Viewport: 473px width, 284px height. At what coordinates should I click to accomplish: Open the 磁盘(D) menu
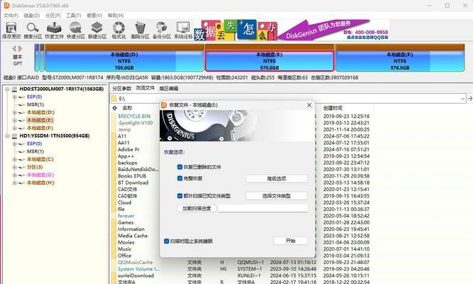click(32, 16)
